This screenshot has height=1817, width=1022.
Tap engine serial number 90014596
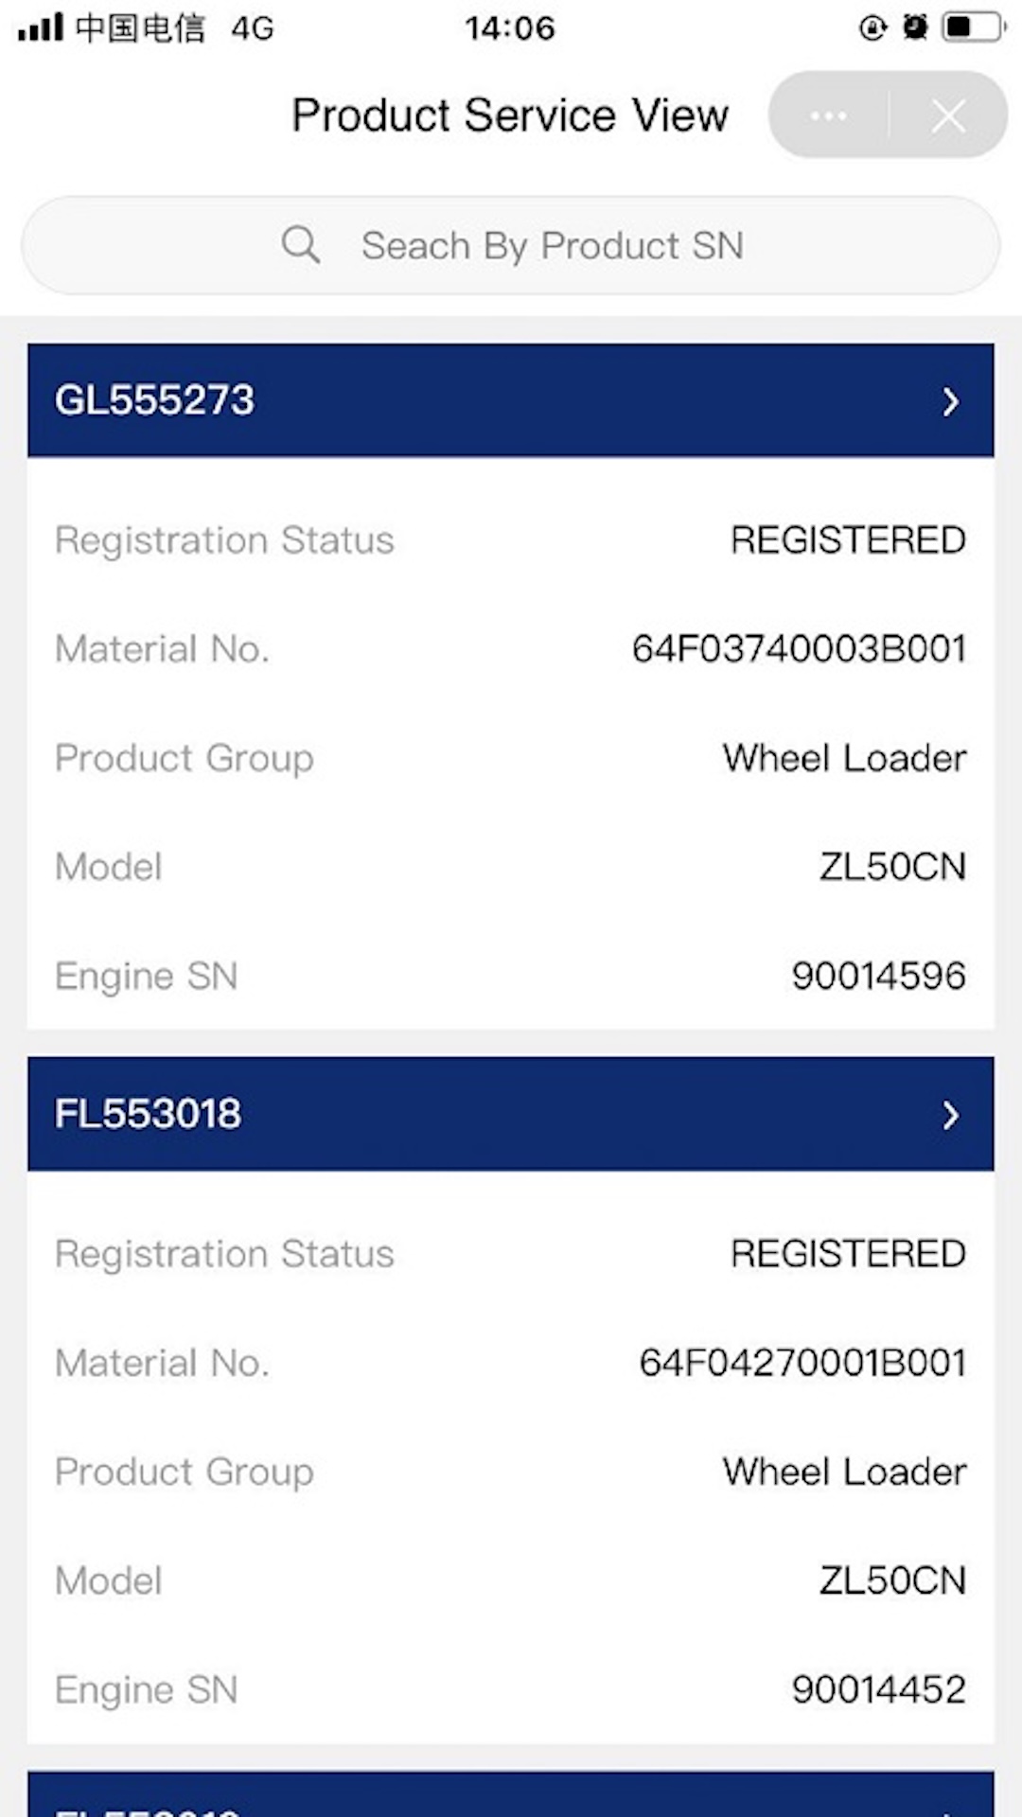pos(878,976)
